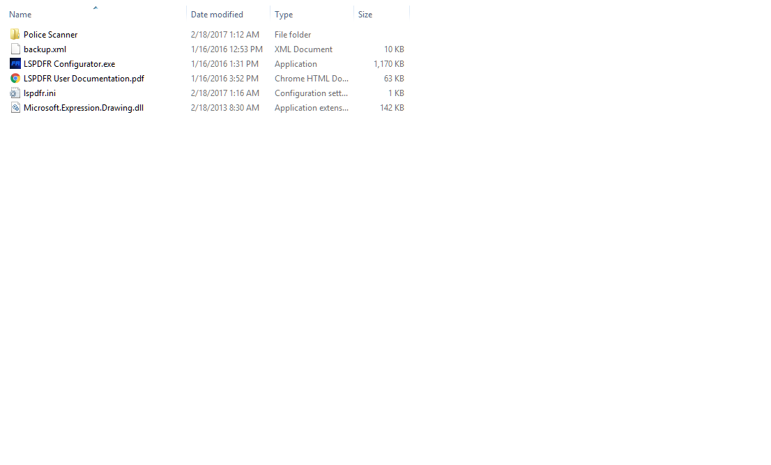Select the lspdfr.ini file name
The image size is (771, 465).
[39, 93]
